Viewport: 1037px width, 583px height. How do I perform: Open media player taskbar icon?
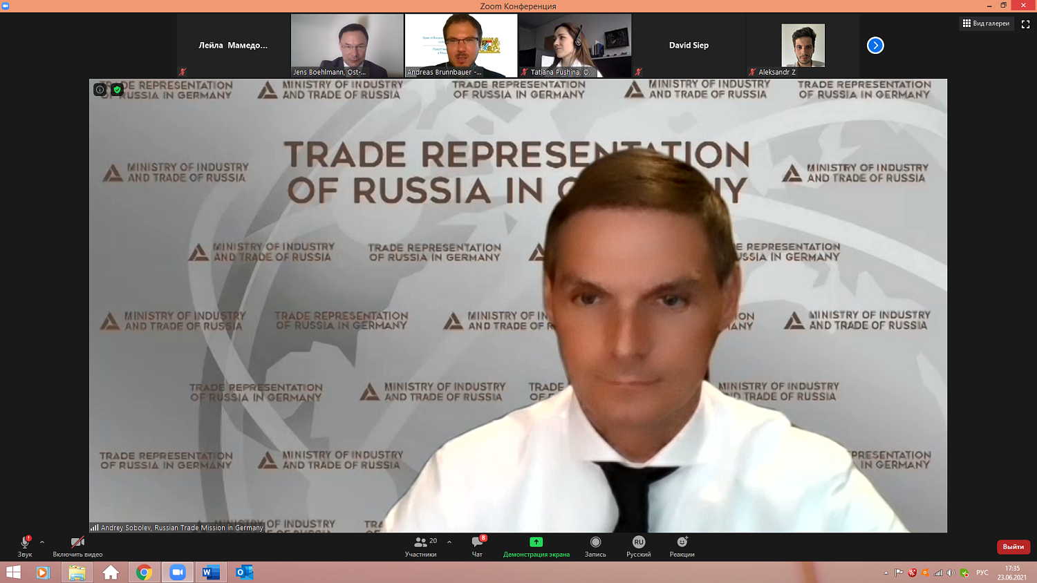(43, 572)
